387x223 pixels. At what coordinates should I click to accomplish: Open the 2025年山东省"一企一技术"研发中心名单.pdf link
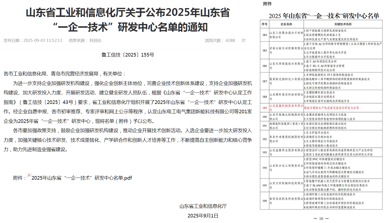81,178
